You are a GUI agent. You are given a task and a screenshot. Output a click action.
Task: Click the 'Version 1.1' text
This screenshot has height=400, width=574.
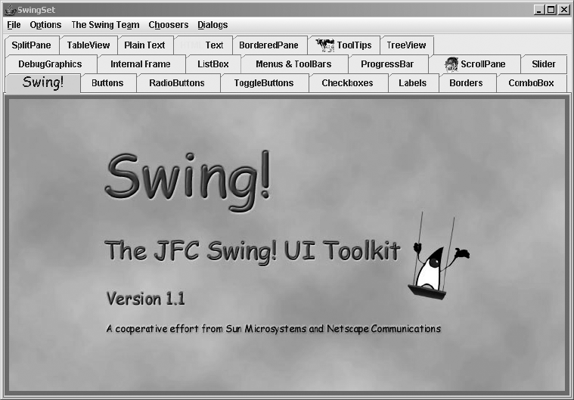coord(146,299)
